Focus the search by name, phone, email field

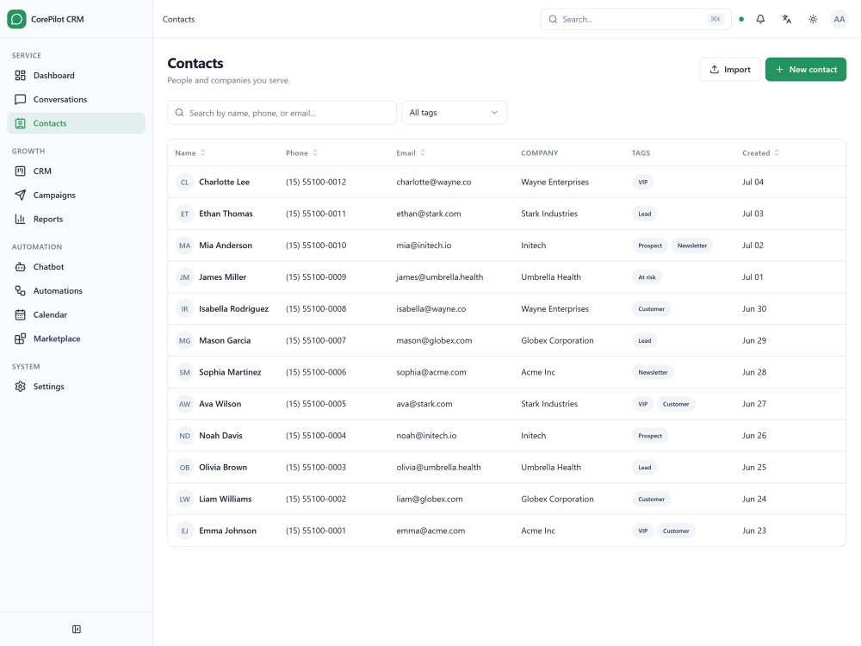[282, 113]
